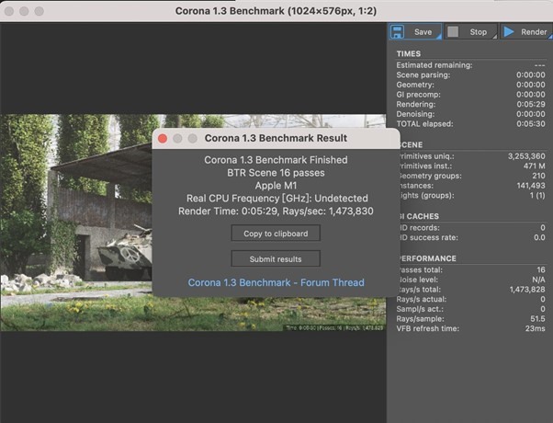Select the TIMES section header

409,53
